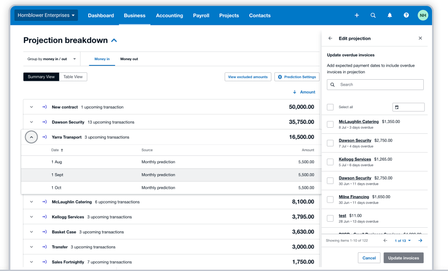
Task: Click the Prediction Settings gear button
Action: coord(297,77)
